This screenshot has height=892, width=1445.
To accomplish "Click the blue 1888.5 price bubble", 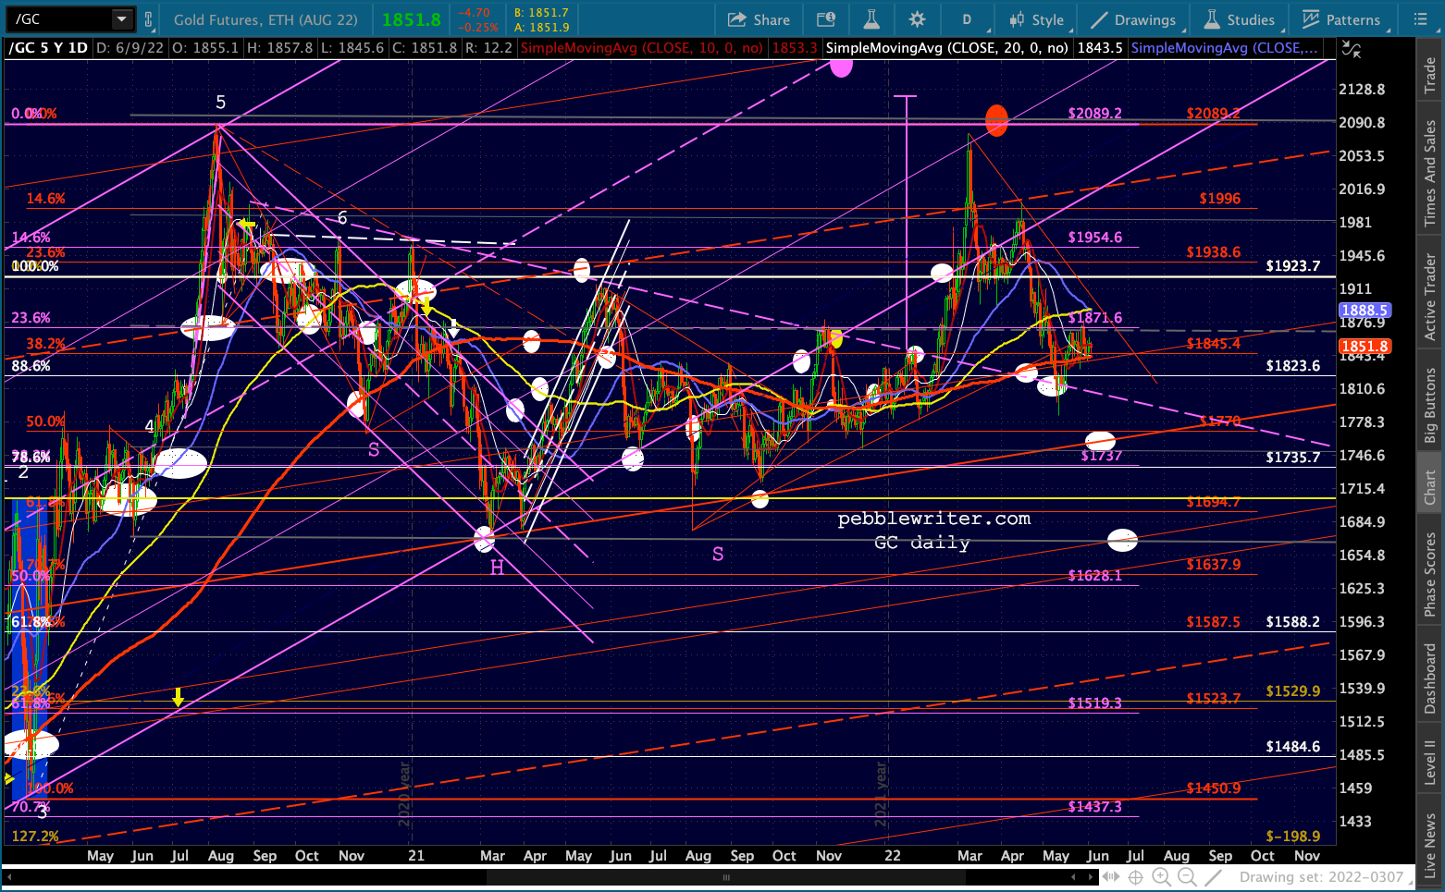I will coord(1365,311).
